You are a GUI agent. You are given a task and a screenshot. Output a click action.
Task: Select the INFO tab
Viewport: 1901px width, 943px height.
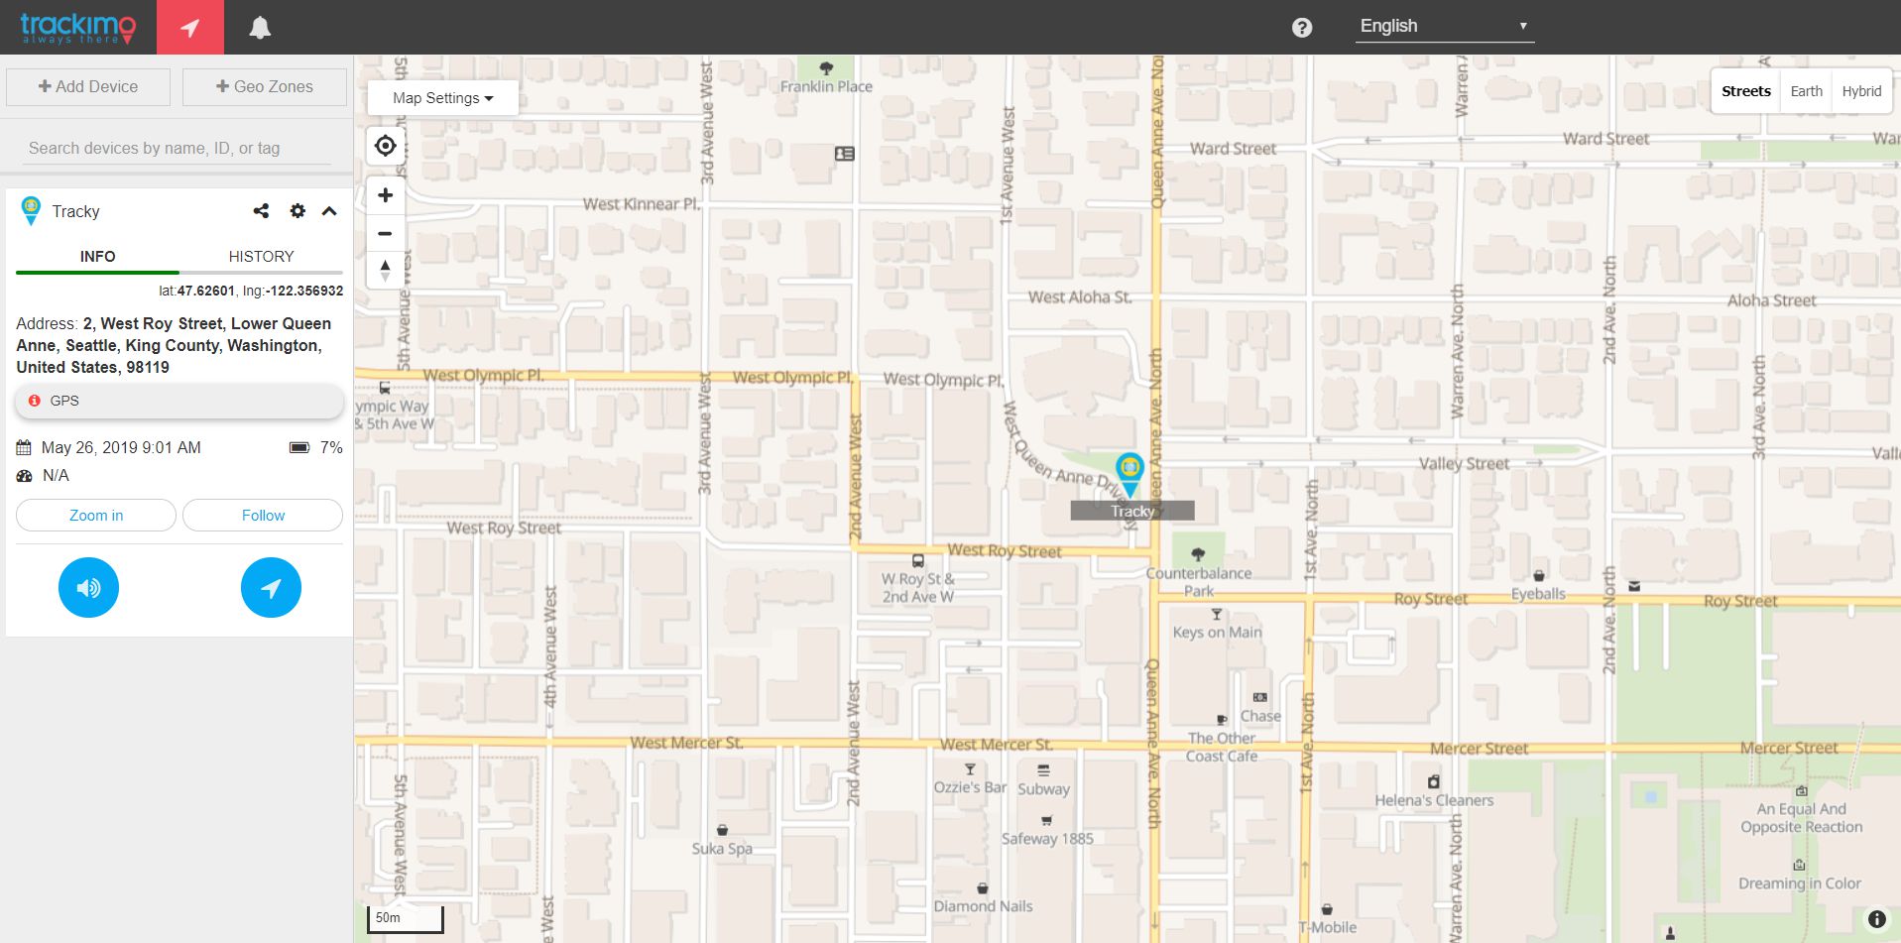(95, 256)
